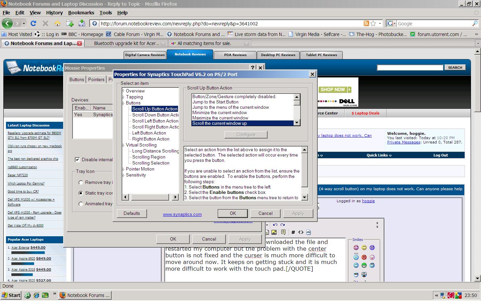Reload the page with the refresh icon
Image resolution: width=481 pixels, height=305 pixels.
[33, 23]
